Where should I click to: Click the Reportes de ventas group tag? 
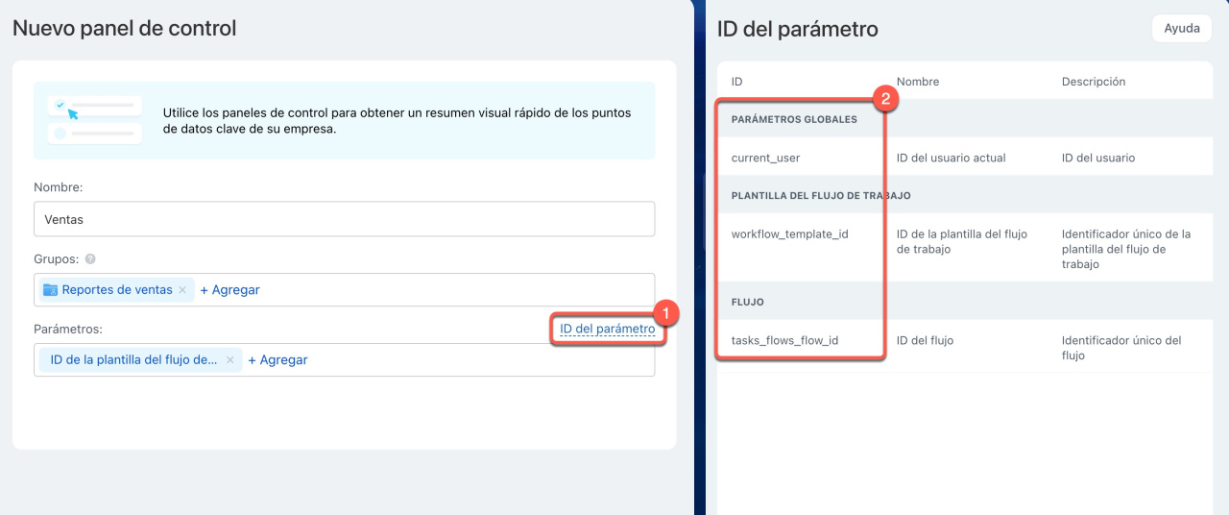point(117,290)
